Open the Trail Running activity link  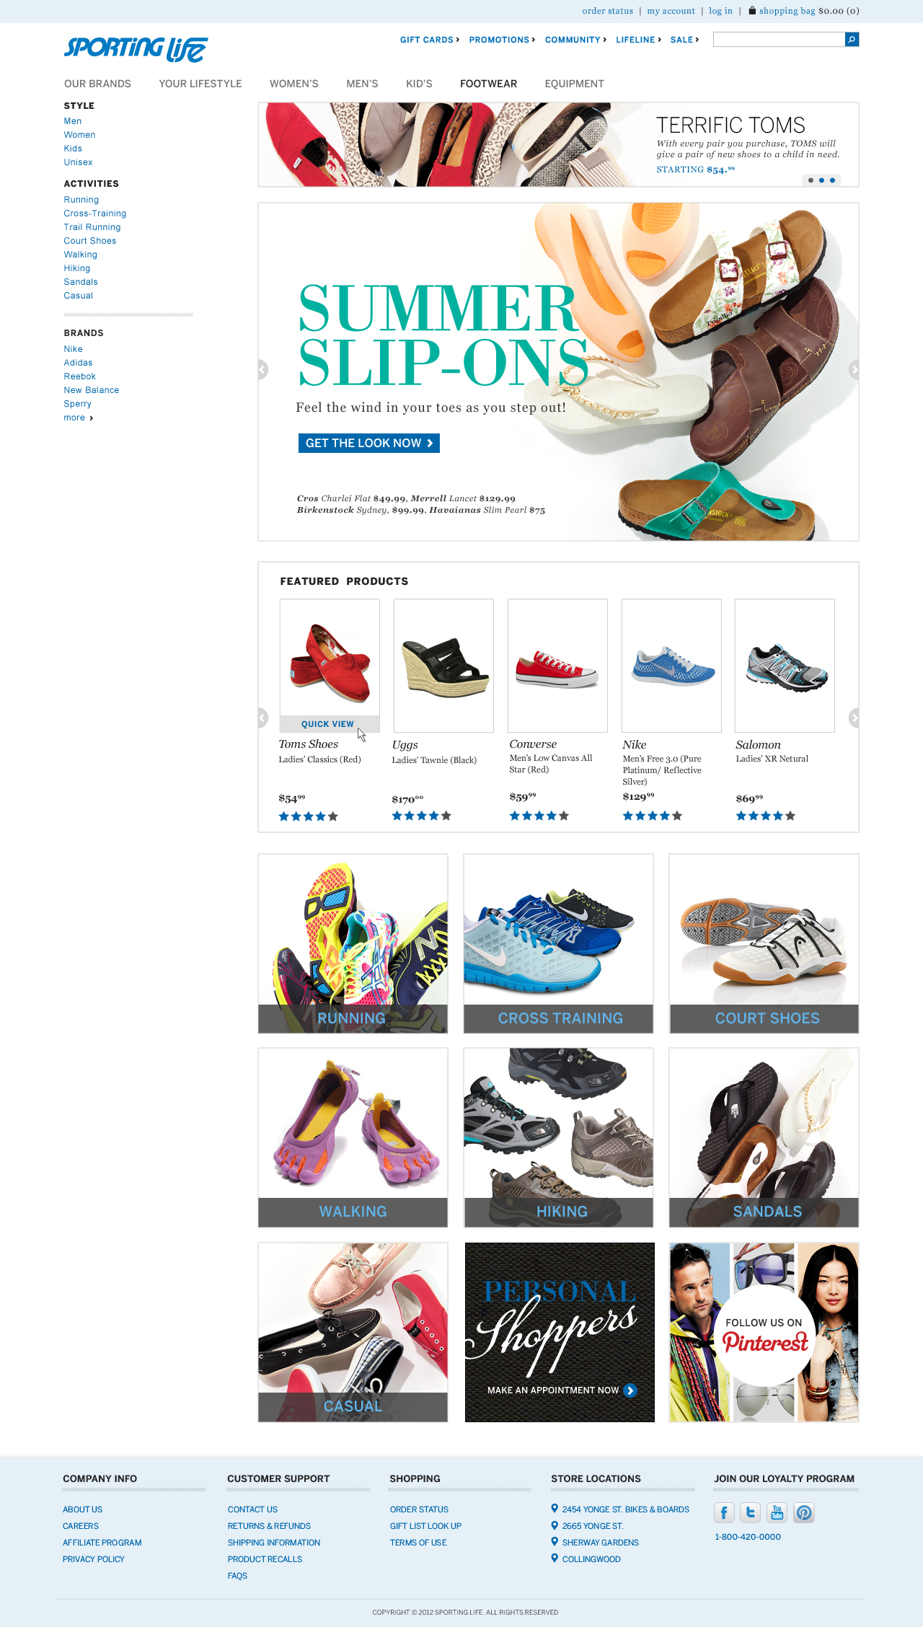tap(92, 227)
